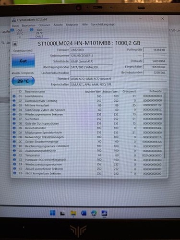Click status icon for Nicht korrigierbare Sektoren

click(x=15, y=173)
